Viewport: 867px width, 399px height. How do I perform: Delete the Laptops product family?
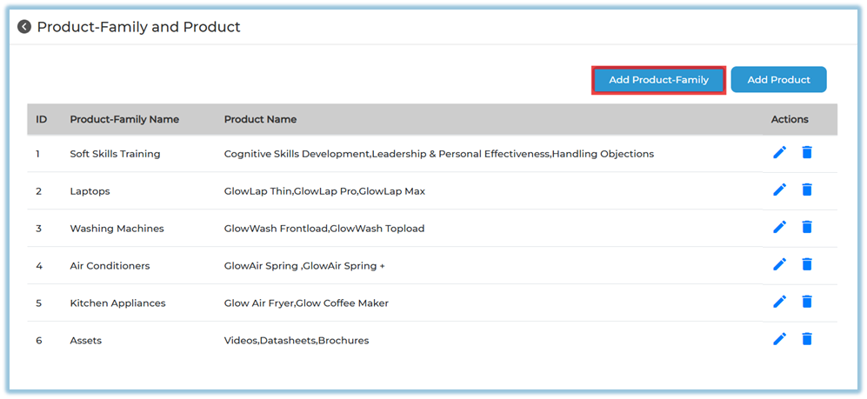tap(806, 190)
